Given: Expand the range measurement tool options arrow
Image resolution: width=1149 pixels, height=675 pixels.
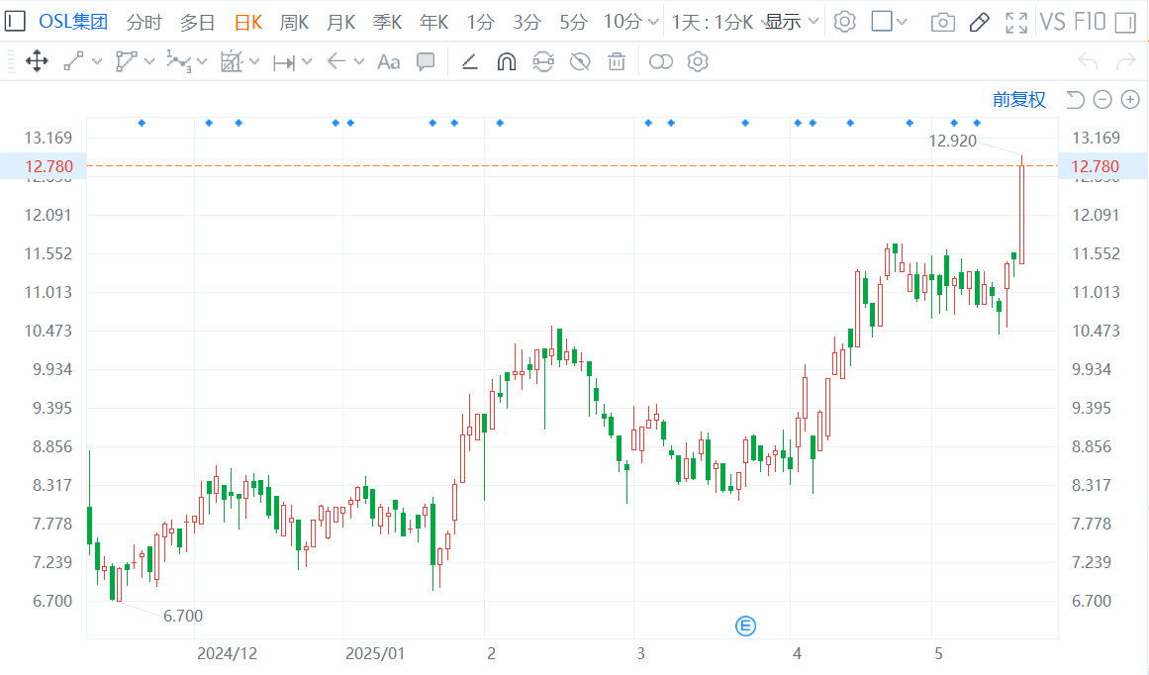Looking at the screenshot, I should point(307,62).
